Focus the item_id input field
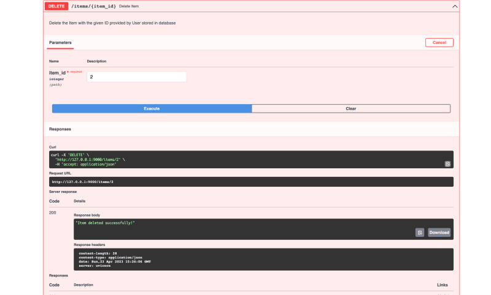The image size is (491, 295). point(136,77)
